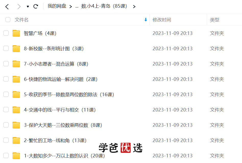
Task: Open 5-收获的季节--除数是两位数的除法（16课）by name
Action: coord(69,95)
